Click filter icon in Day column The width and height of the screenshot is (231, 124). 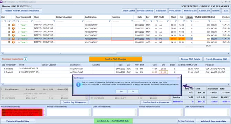click(151, 21)
